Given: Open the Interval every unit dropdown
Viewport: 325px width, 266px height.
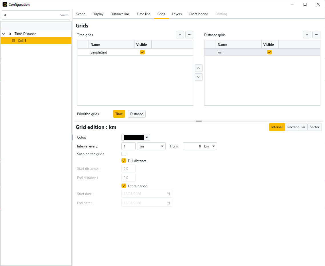Looking at the screenshot, I should 151,146.
